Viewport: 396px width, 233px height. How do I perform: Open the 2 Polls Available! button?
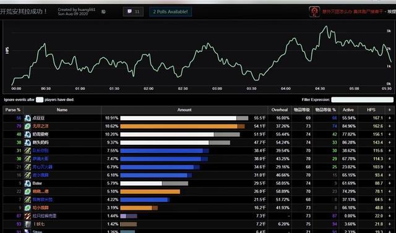(171, 12)
